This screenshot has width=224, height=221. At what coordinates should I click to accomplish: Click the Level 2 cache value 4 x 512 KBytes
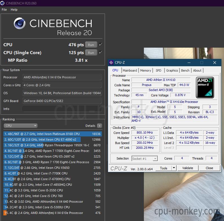(x=189, y=143)
